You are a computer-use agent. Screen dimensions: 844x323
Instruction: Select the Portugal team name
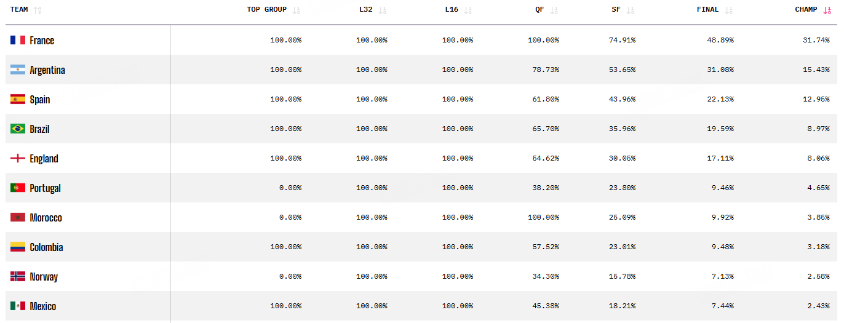[46, 188]
